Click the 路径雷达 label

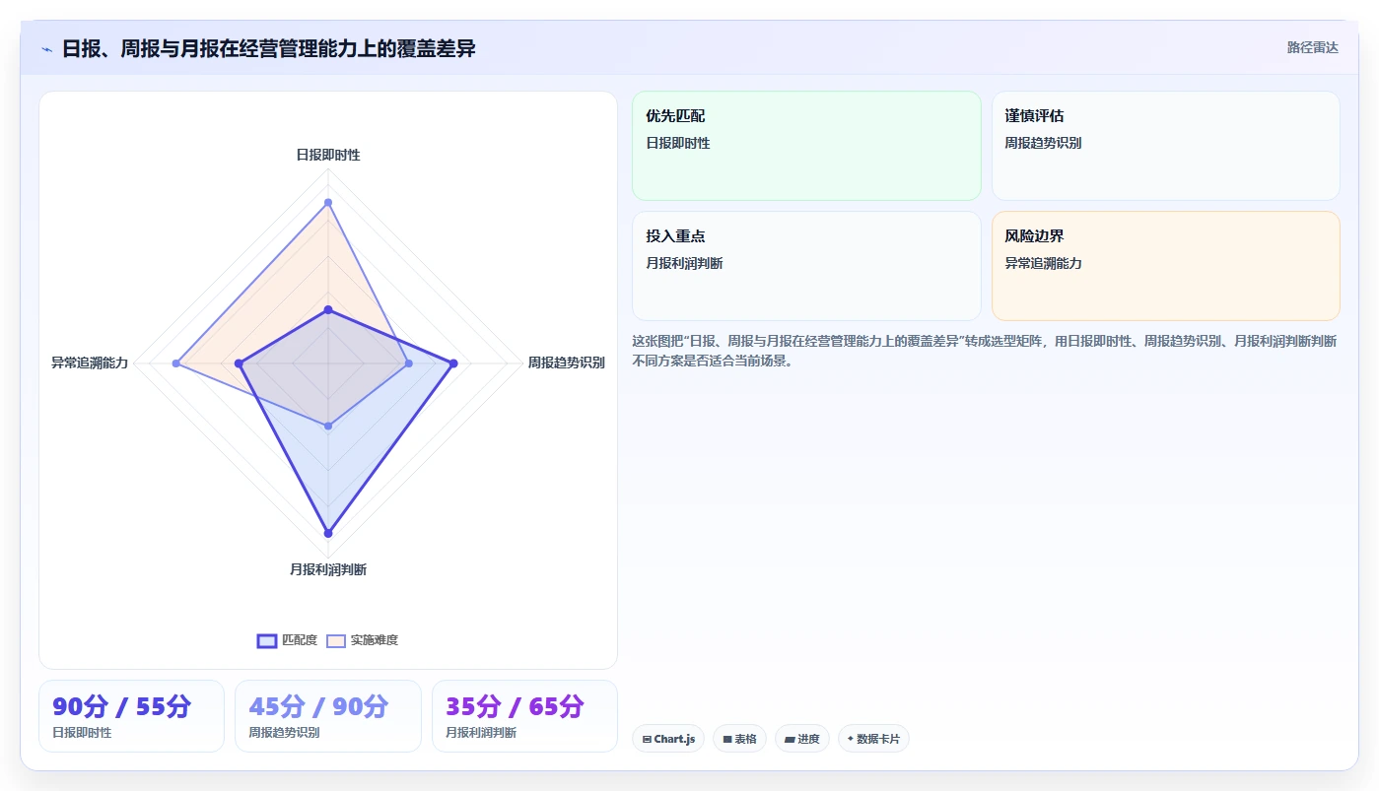click(x=1312, y=47)
